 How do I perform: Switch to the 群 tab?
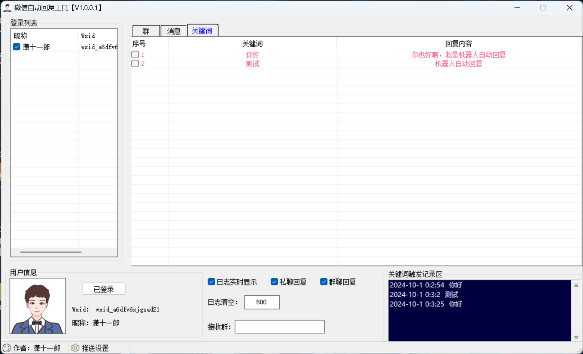click(x=146, y=31)
